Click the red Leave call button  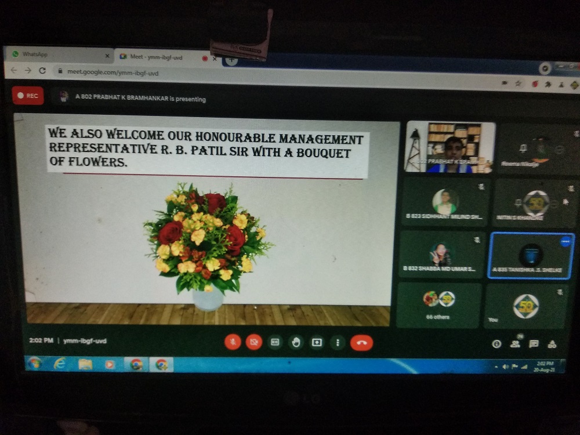(361, 343)
